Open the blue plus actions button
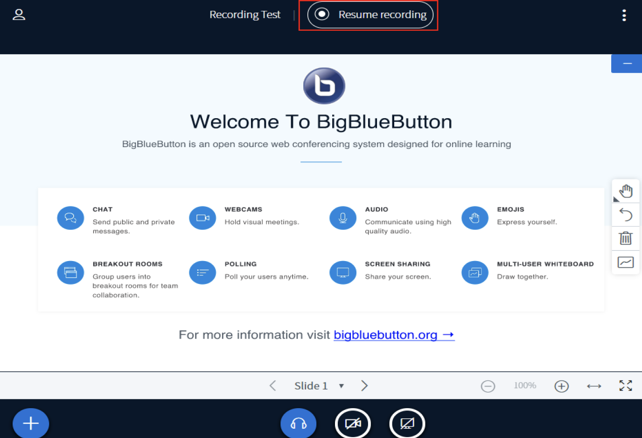The width and height of the screenshot is (642, 438). 31,423
